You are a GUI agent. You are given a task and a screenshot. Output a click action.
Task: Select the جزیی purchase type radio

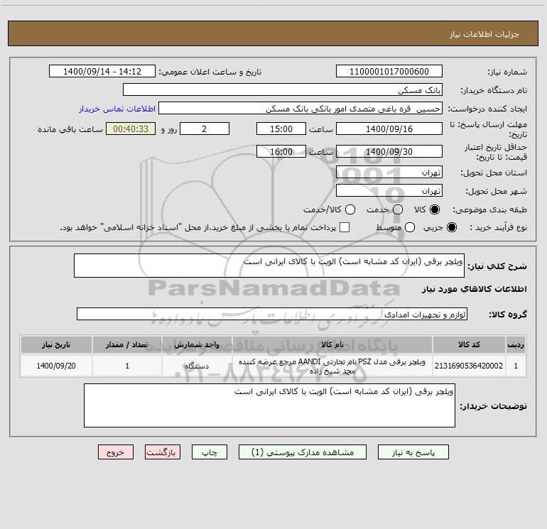click(452, 227)
